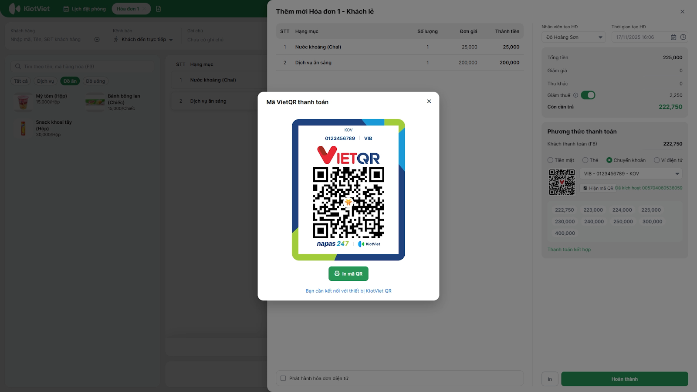Close the Mã VietQR thanh toán dialog

429,101
